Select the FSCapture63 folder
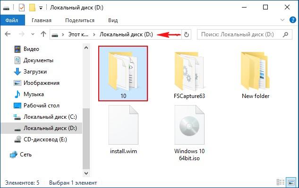Image resolution: width=299 pixels, height=188 pixels. click(189, 75)
